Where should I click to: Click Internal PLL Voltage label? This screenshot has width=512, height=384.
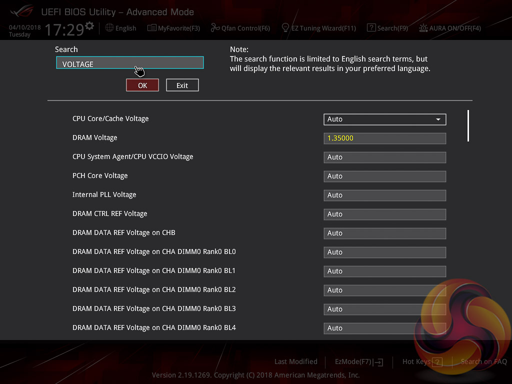pos(104,194)
